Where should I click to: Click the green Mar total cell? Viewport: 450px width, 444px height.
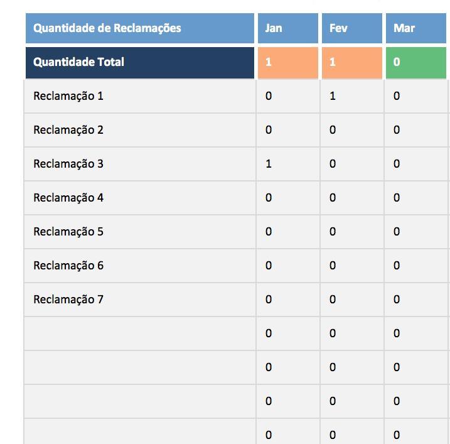point(417,62)
